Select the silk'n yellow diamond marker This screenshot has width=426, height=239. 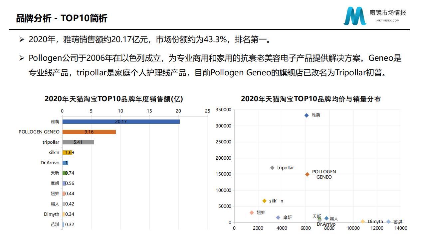264,201
